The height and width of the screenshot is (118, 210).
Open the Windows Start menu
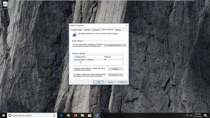(x=4, y=115)
